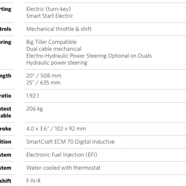Click the 25" / 635 mm shaft length
The width and height of the screenshot is (186, 186).
pyautogui.click(x=43, y=83)
